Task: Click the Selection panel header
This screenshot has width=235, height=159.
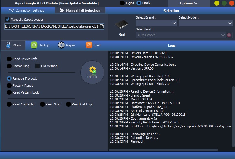Action: coord(171,11)
